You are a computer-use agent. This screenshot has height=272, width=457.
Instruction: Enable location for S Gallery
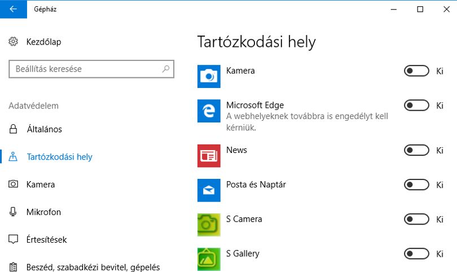pyautogui.click(x=416, y=253)
